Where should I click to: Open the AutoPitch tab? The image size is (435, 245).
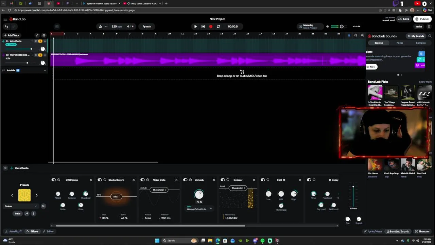[14, 231]
